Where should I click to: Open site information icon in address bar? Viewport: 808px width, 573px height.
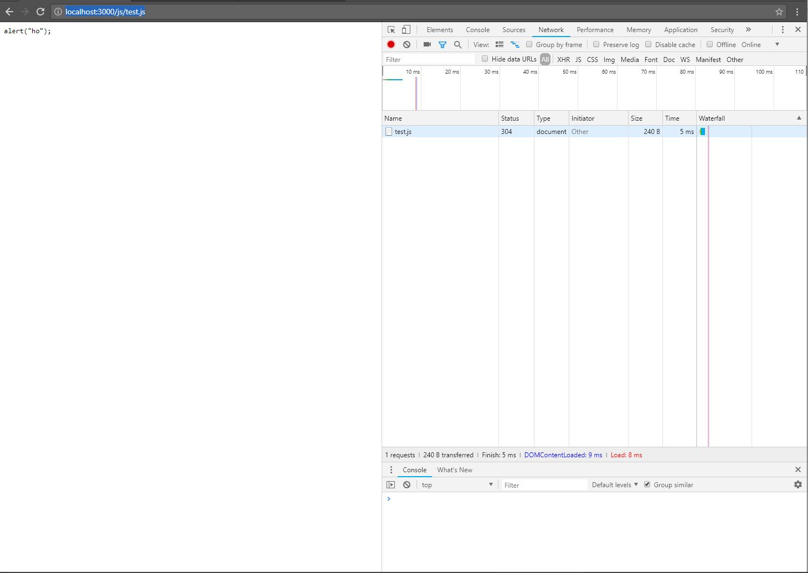coord(58,12)
